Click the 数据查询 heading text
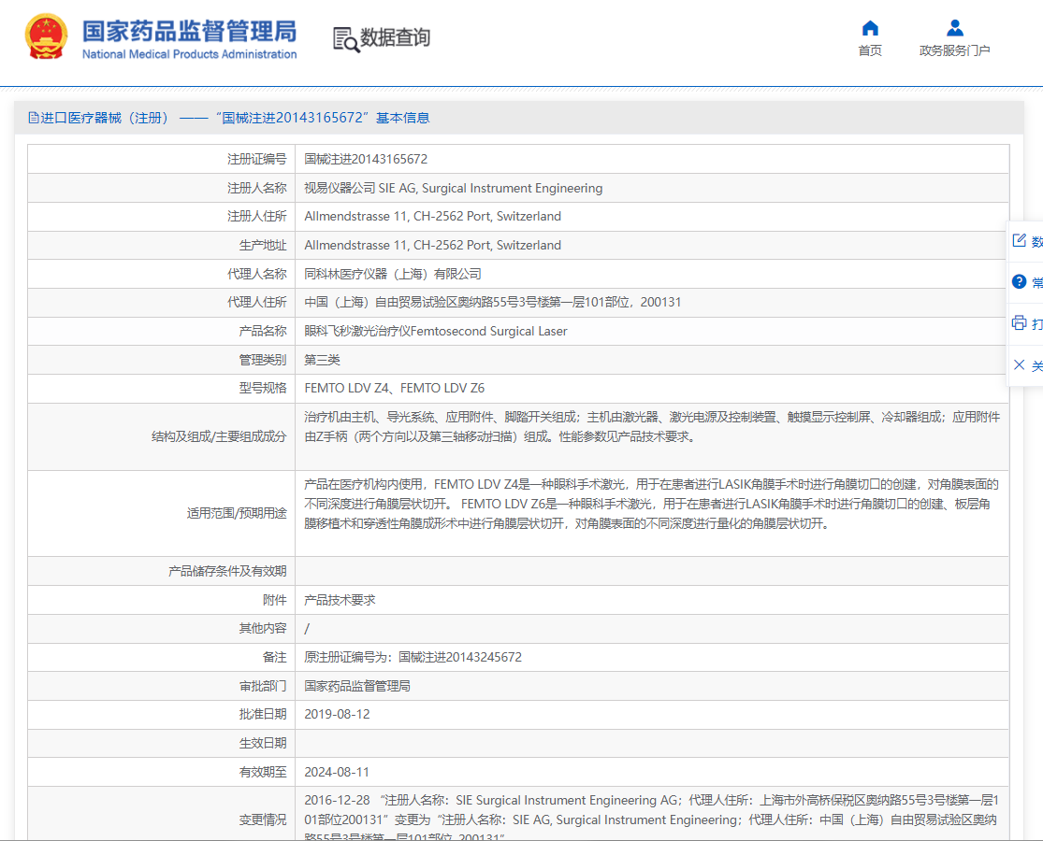The height and width of the screenshot is (841, 1043). (395, 38)
